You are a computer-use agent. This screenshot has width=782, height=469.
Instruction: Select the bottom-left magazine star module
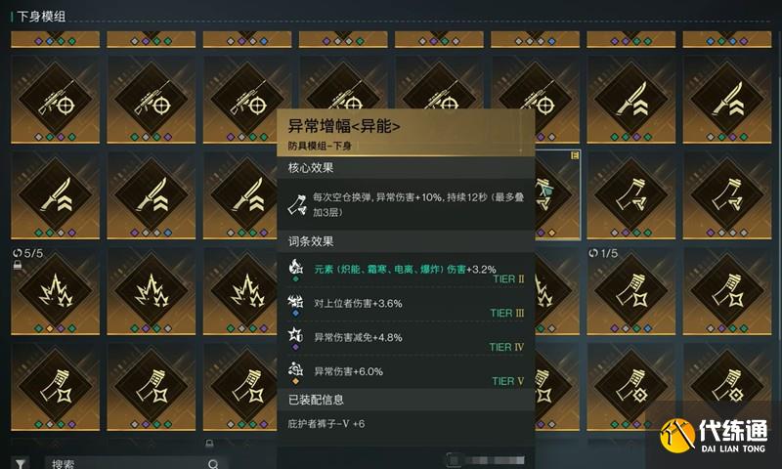[x=55, y=387]
